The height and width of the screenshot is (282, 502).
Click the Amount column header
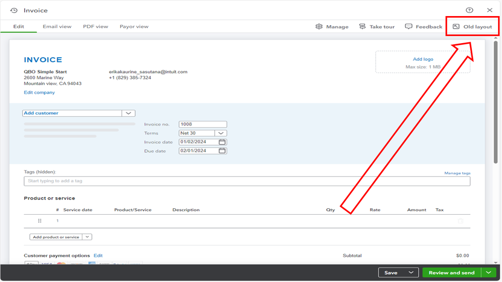click(x=417, y=210)
